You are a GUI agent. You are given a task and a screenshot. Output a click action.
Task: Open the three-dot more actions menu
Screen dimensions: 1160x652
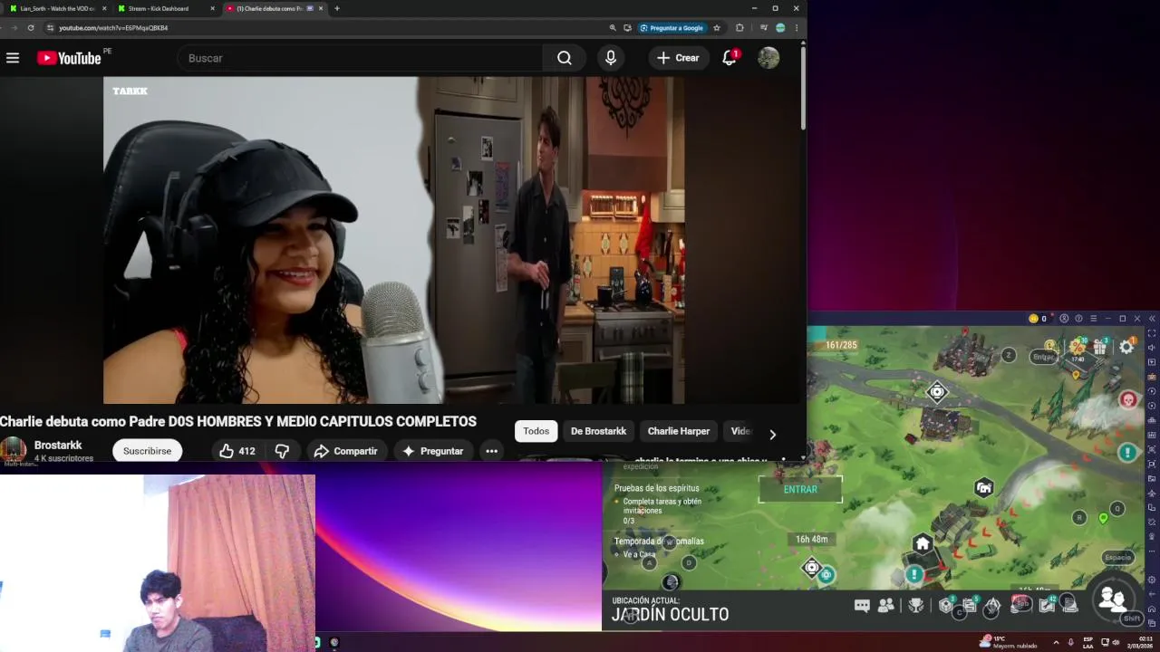tap(491, 451)
